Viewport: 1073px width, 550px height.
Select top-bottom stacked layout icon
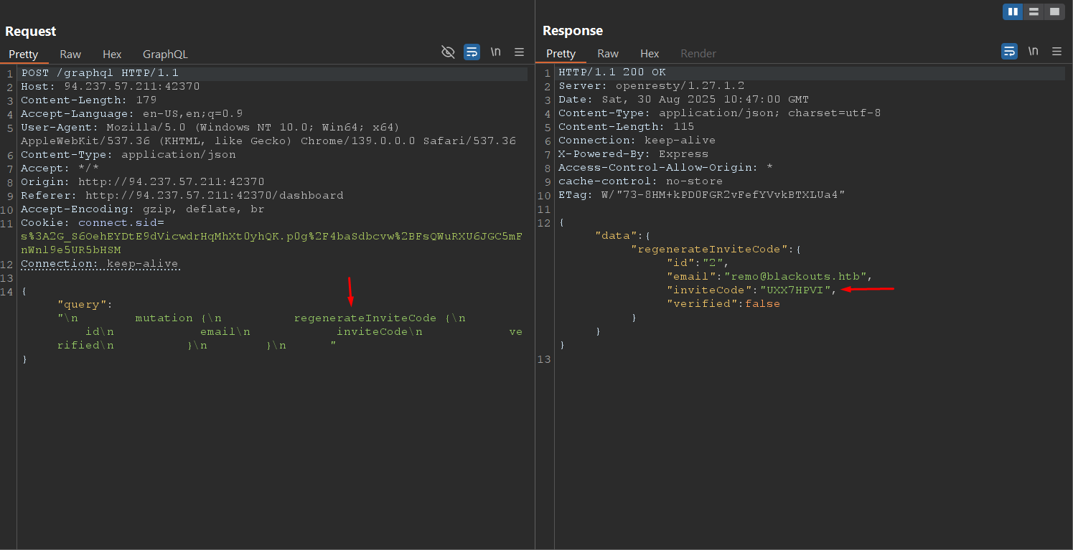click(1034, 11)
